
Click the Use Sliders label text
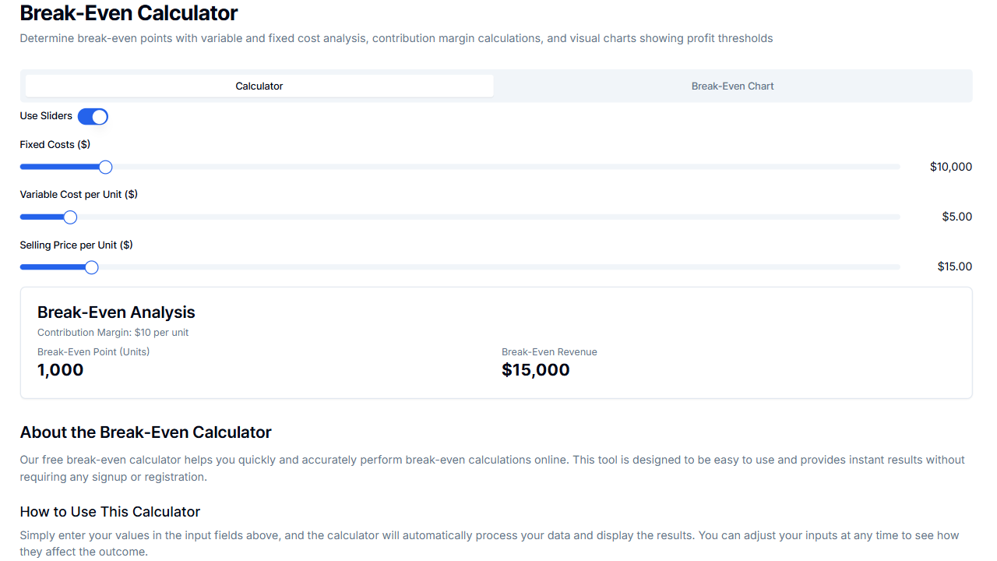46,115
